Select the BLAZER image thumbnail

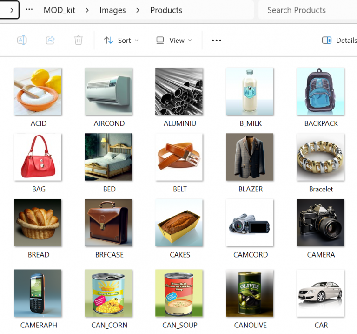click(x=250, y=157)
